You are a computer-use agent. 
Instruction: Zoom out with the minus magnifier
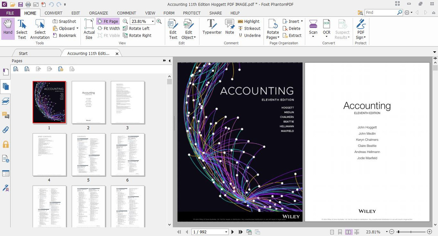pyautogui.click(x=125, y=21)
